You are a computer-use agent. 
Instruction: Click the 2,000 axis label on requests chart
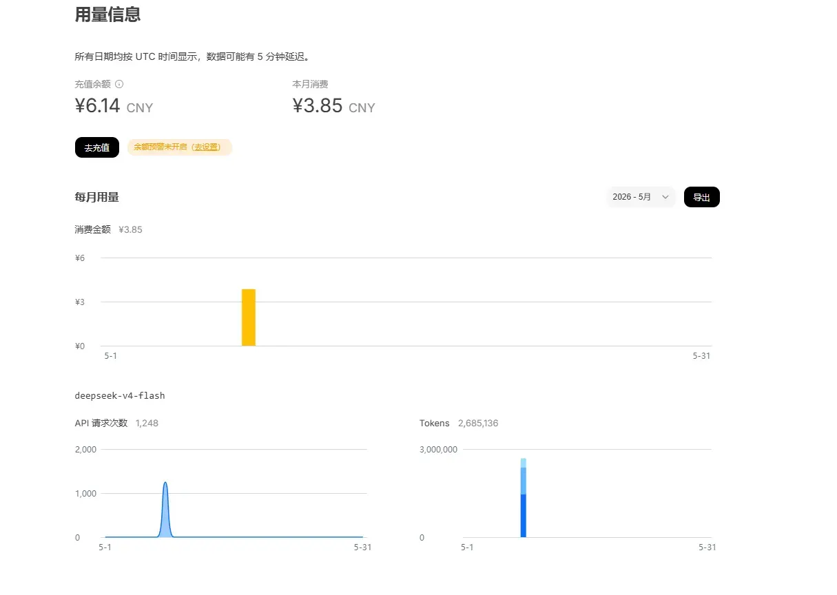[85, 449]
